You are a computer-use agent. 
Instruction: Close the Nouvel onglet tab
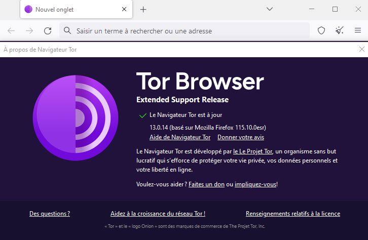point(124,9)
